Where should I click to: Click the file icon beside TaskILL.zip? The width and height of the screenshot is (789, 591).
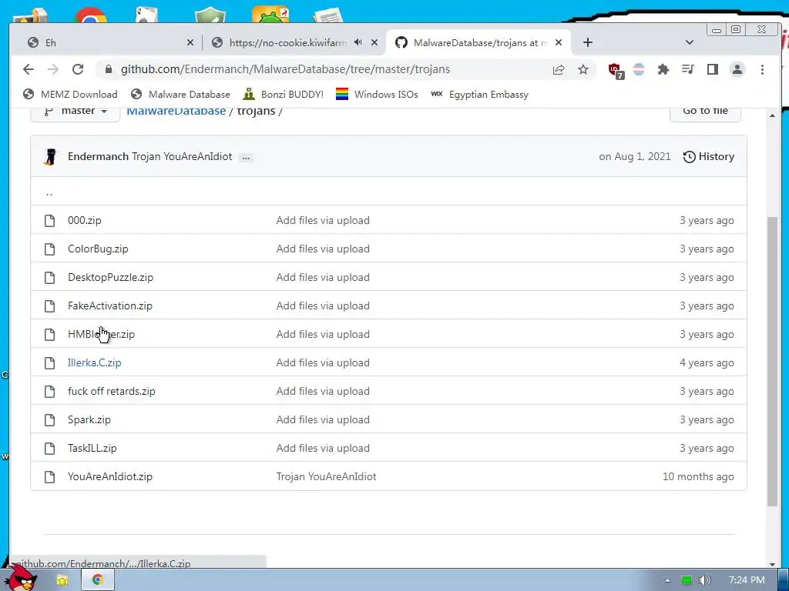tap(49, 449)
